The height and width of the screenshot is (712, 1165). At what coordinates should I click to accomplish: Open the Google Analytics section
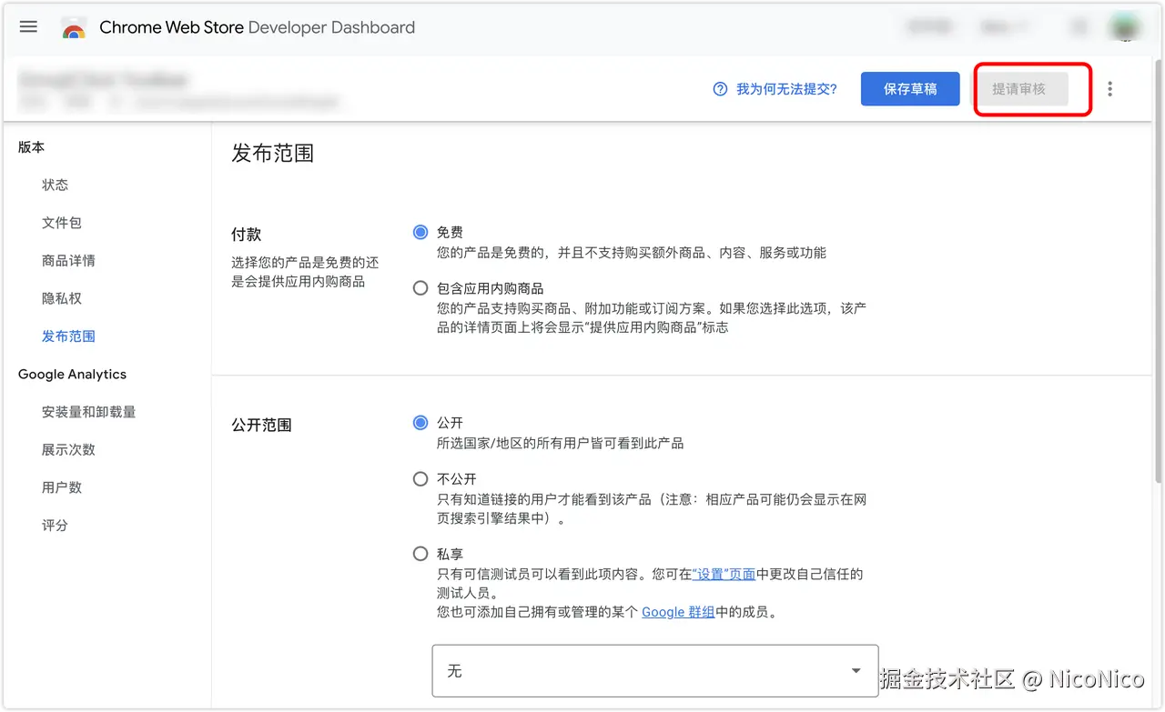point(72,374)
